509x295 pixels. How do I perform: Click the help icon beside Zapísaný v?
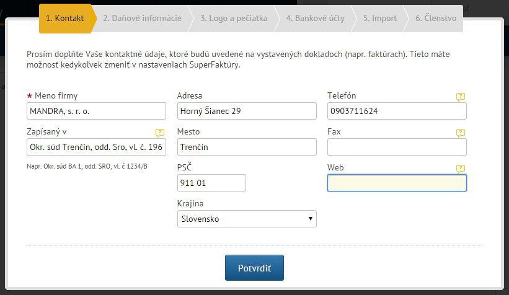(160, 133)
